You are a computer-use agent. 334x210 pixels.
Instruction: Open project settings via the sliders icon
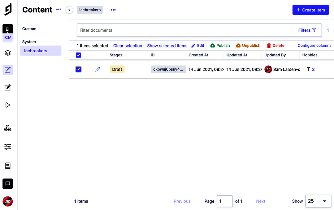tap(7, 147)
